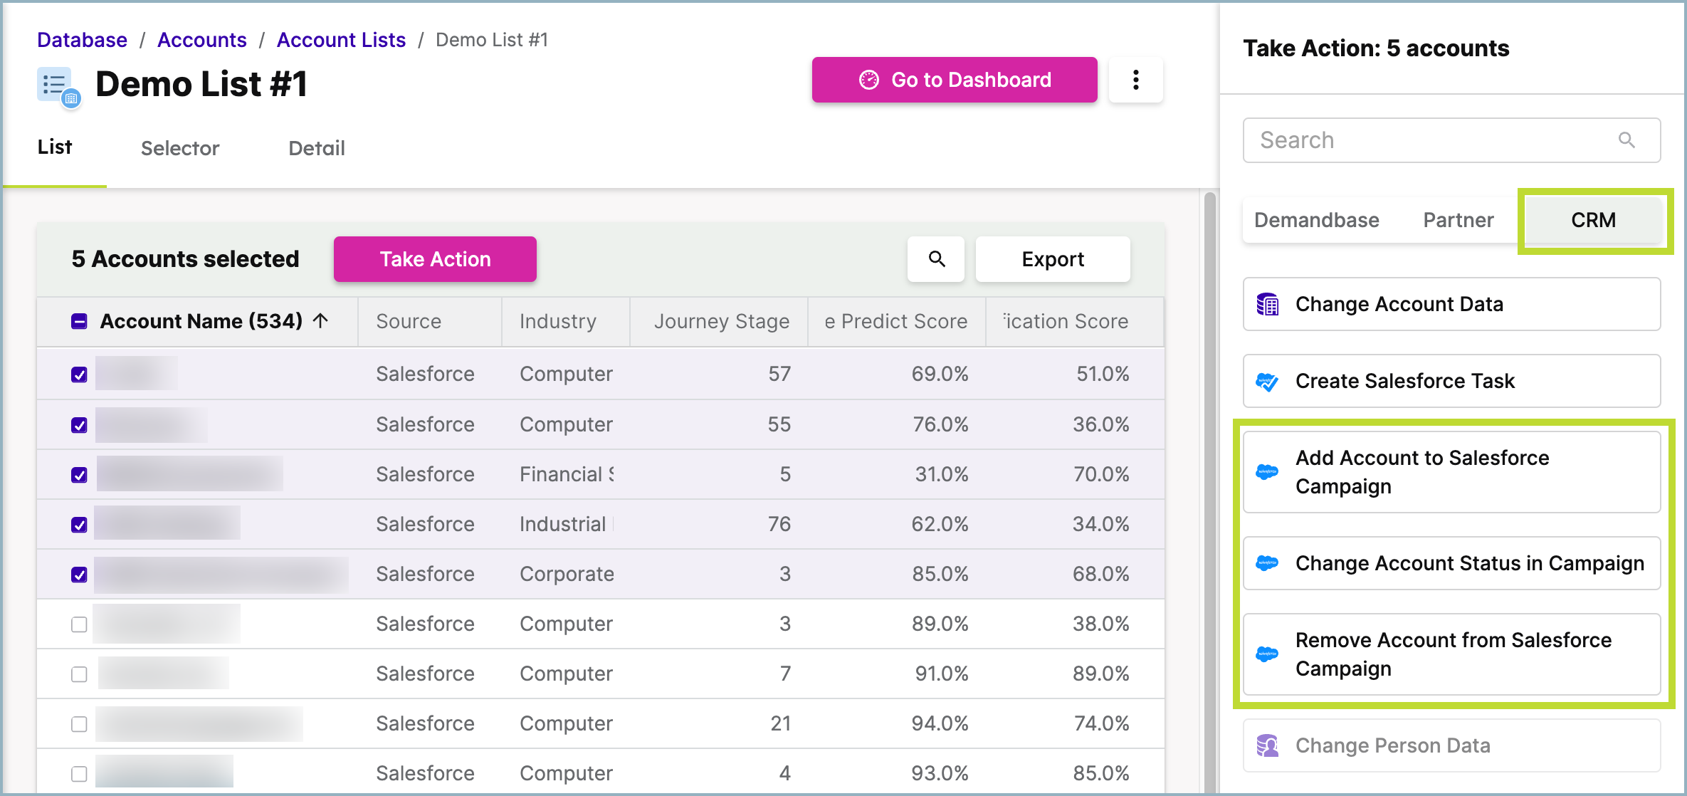Uncheck the Industrial industry row checkbox
This screenshot has height=796, width=1687.
79,525
